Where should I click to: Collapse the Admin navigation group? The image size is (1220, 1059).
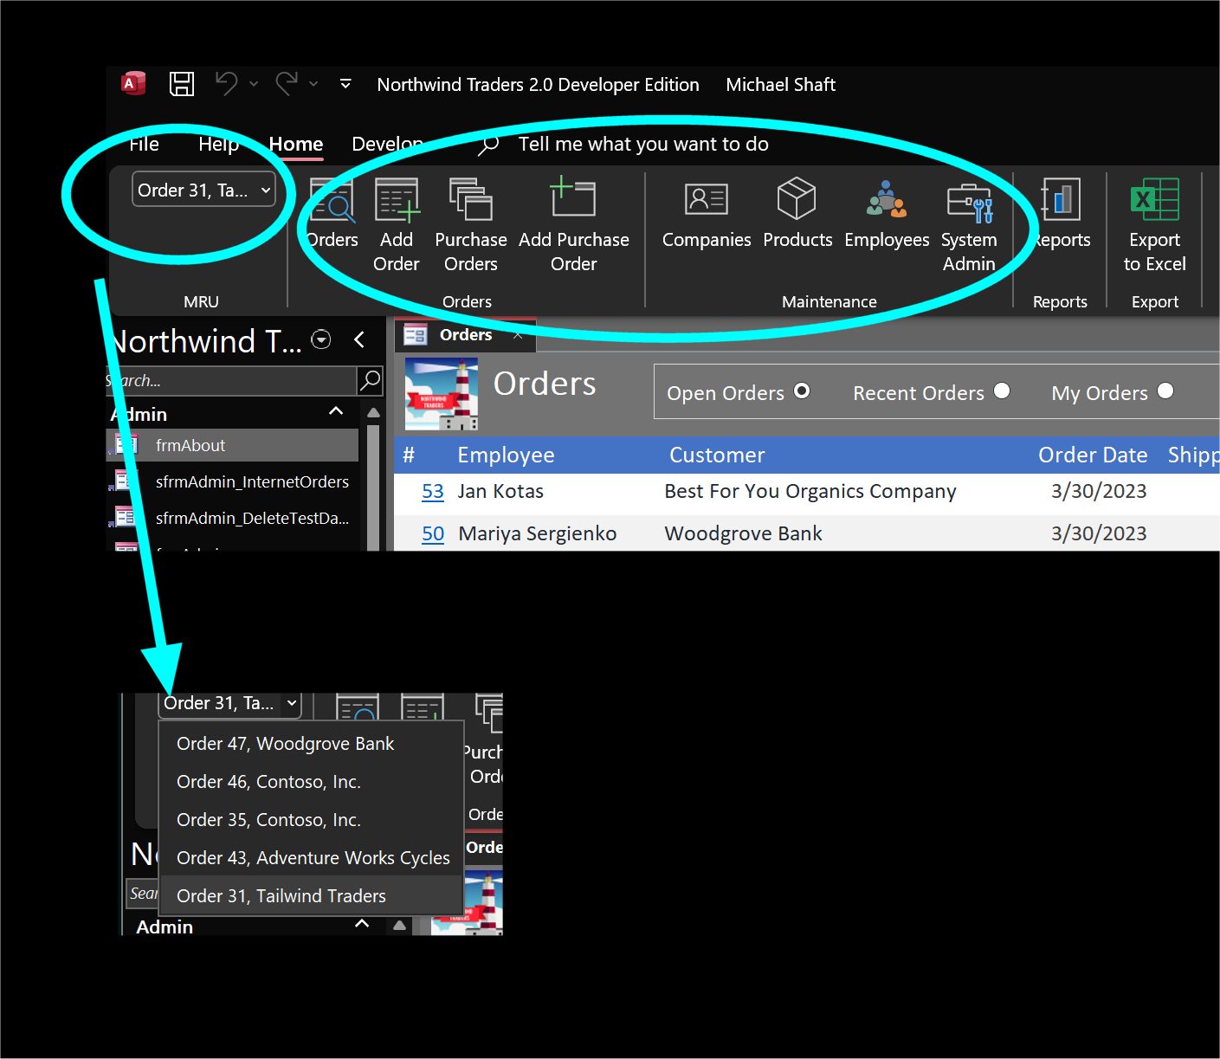336,412
